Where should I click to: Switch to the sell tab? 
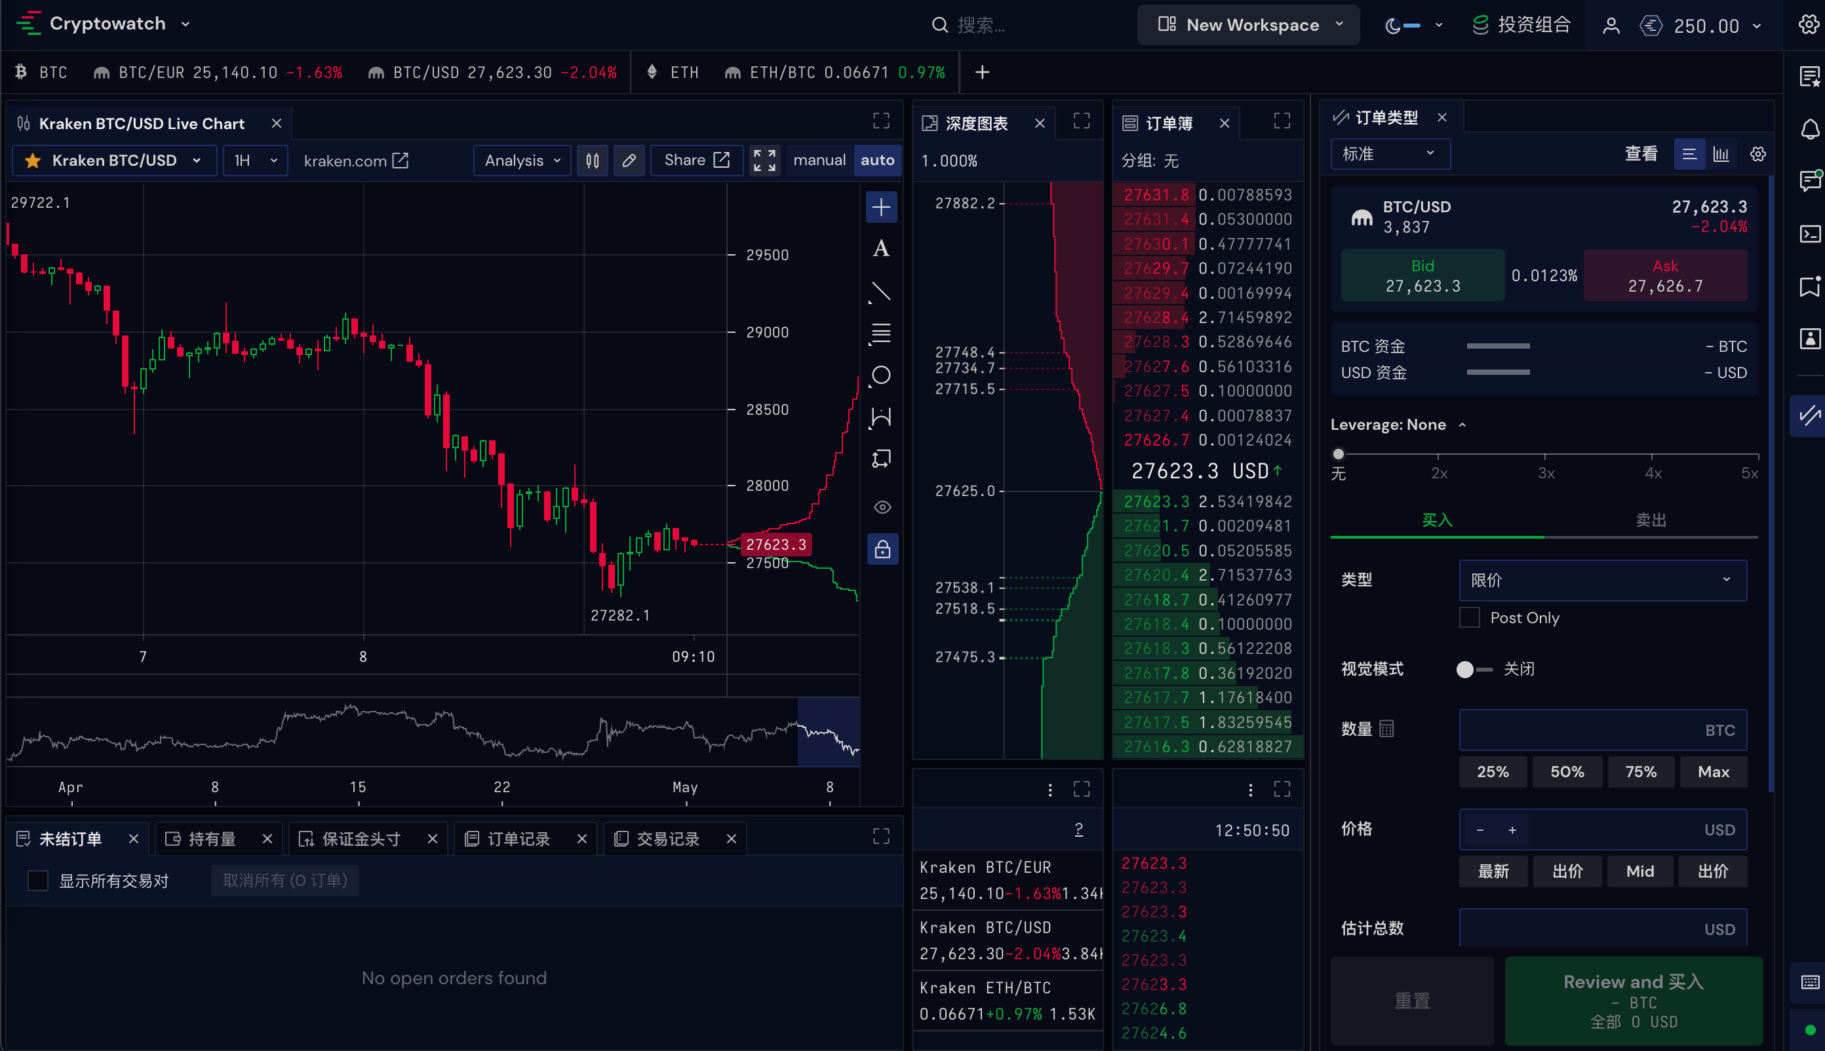(x=1651, y=520)
